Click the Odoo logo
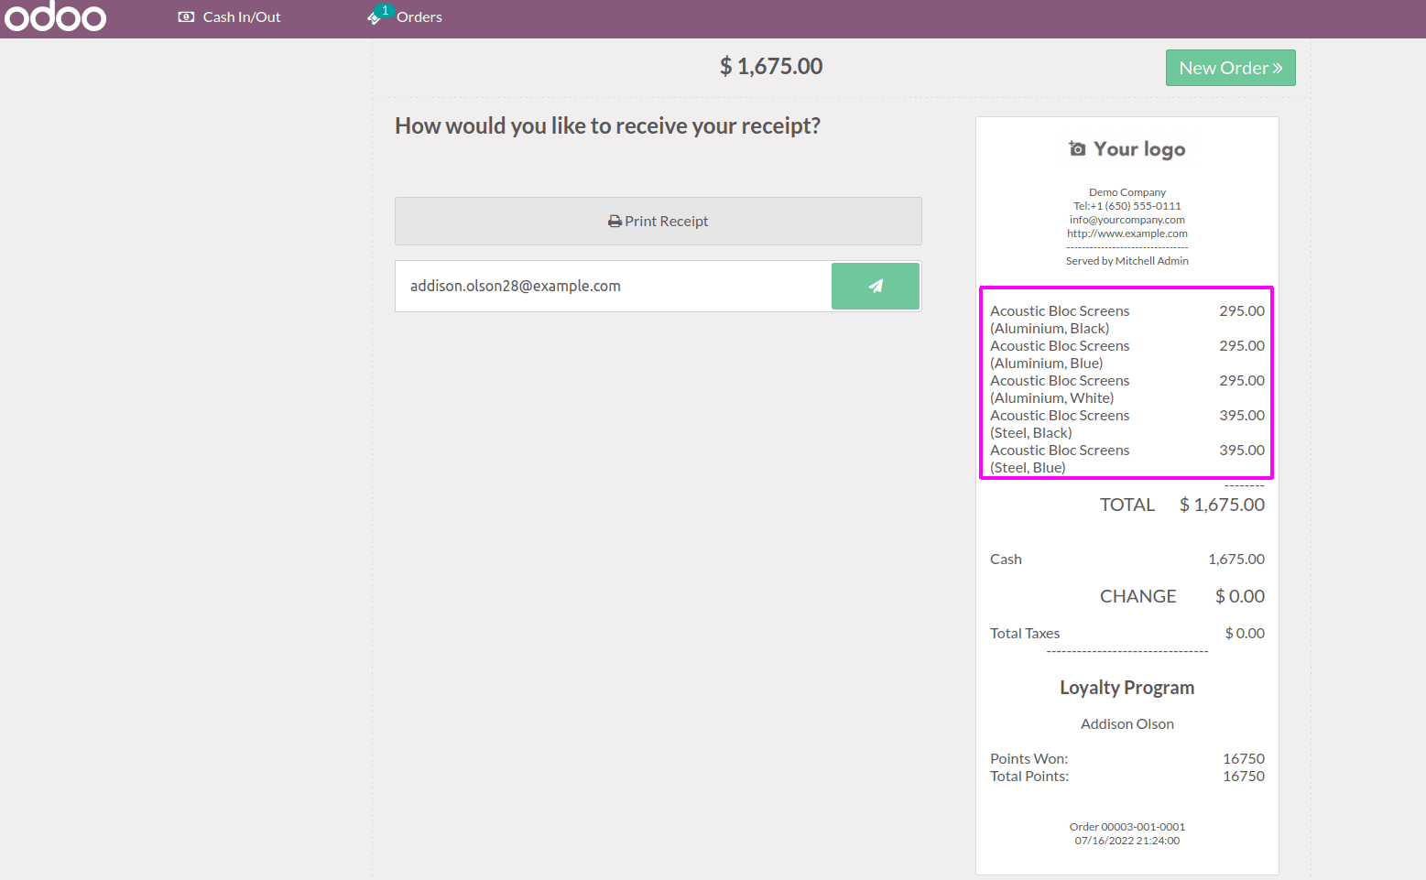Viewport: 1426px width, 880px height. point(55,16)
